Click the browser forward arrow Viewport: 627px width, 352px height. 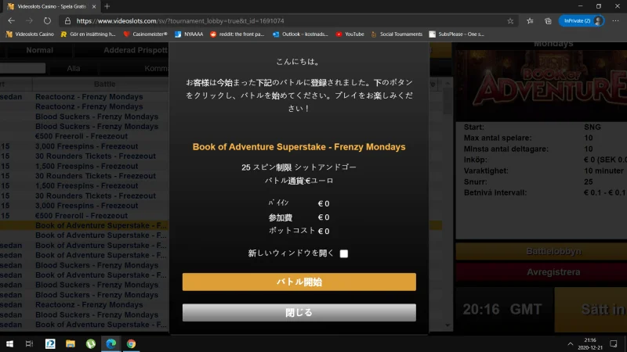point(29,21)
